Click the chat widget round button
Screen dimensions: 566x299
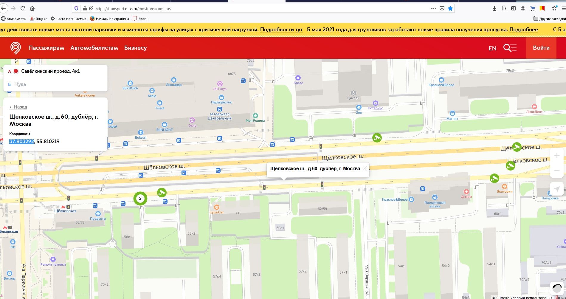[x=557, y=288]
